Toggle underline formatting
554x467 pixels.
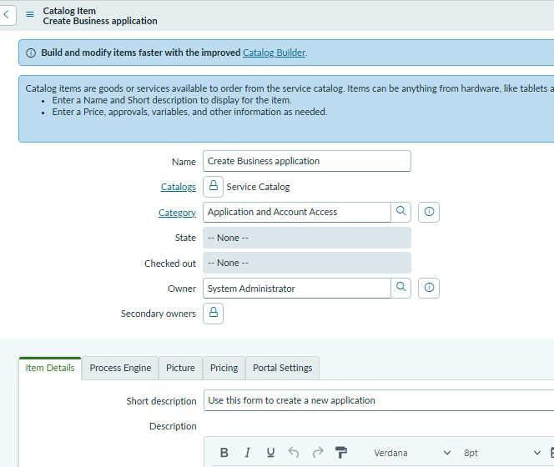[x=270, y=453]
